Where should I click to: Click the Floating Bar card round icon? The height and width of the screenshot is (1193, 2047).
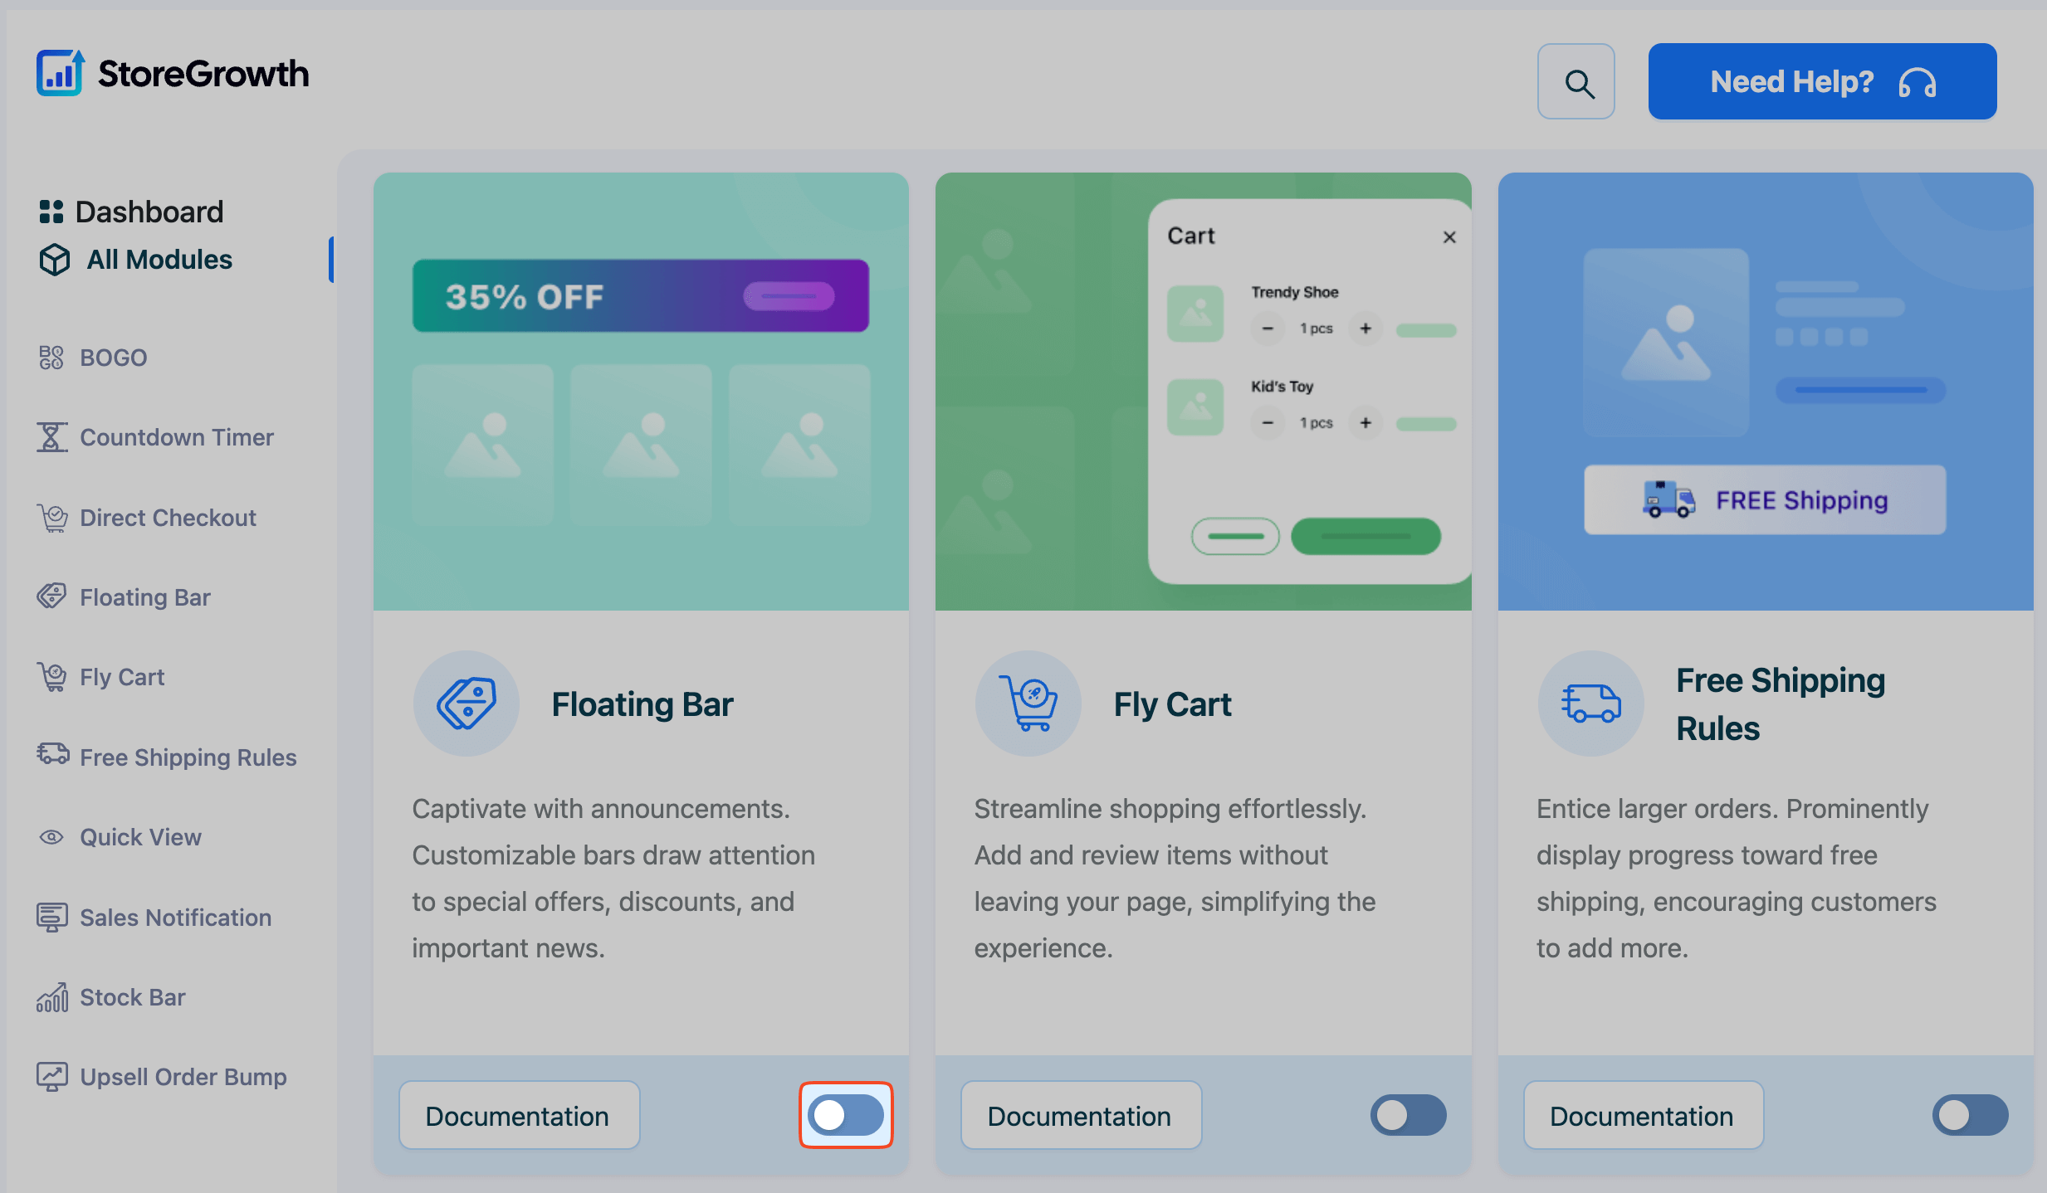point(467,704)
